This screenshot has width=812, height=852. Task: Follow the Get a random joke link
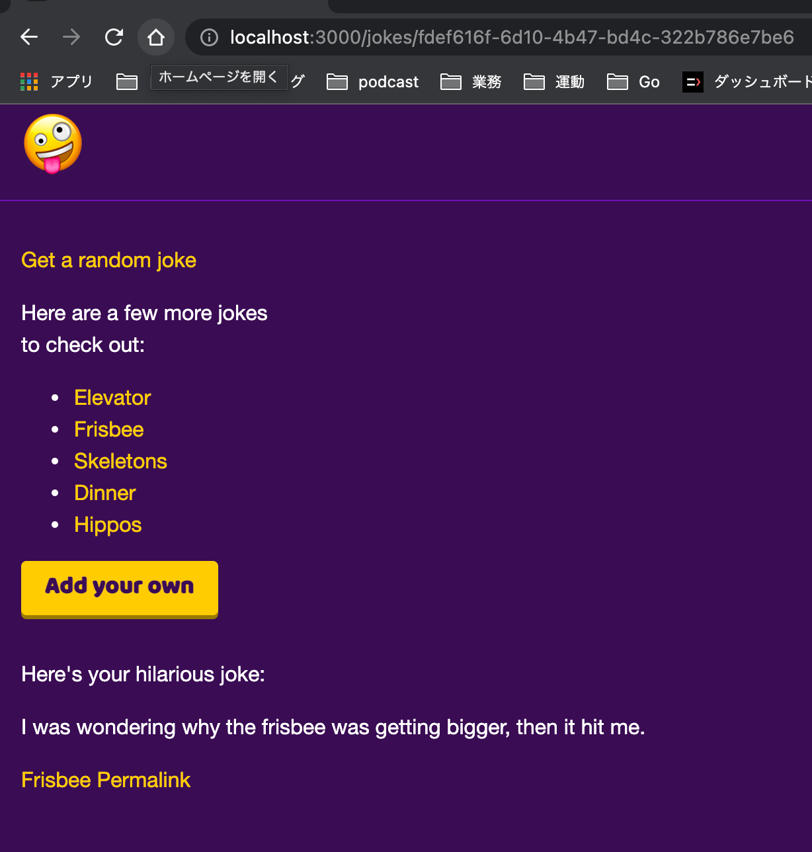click(x=108, y=260)
